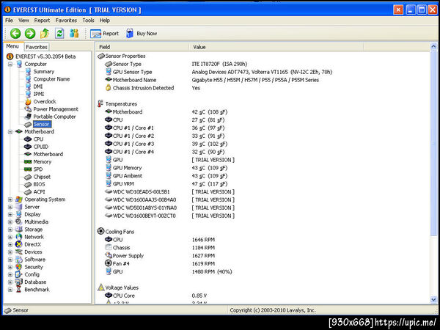The image size is (440, 330).
Task: Click the Database icon in tree
Action: coord(19,282)
